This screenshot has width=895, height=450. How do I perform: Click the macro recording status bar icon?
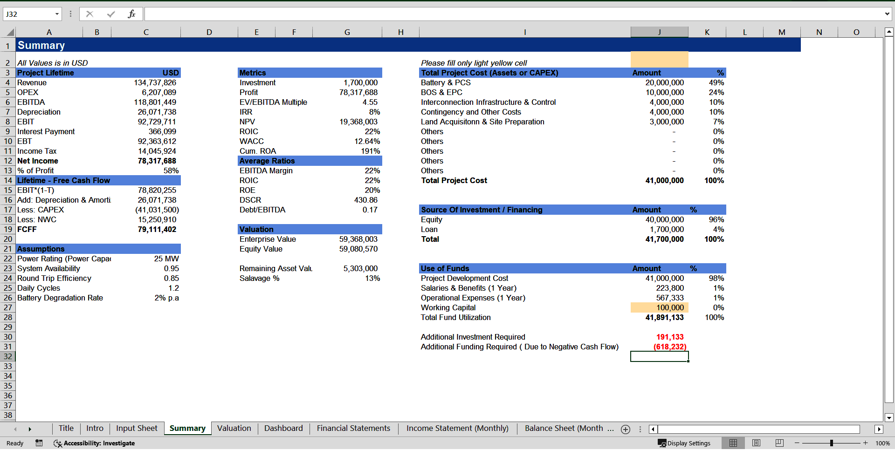pyautogui.click(x=39, y=443)
